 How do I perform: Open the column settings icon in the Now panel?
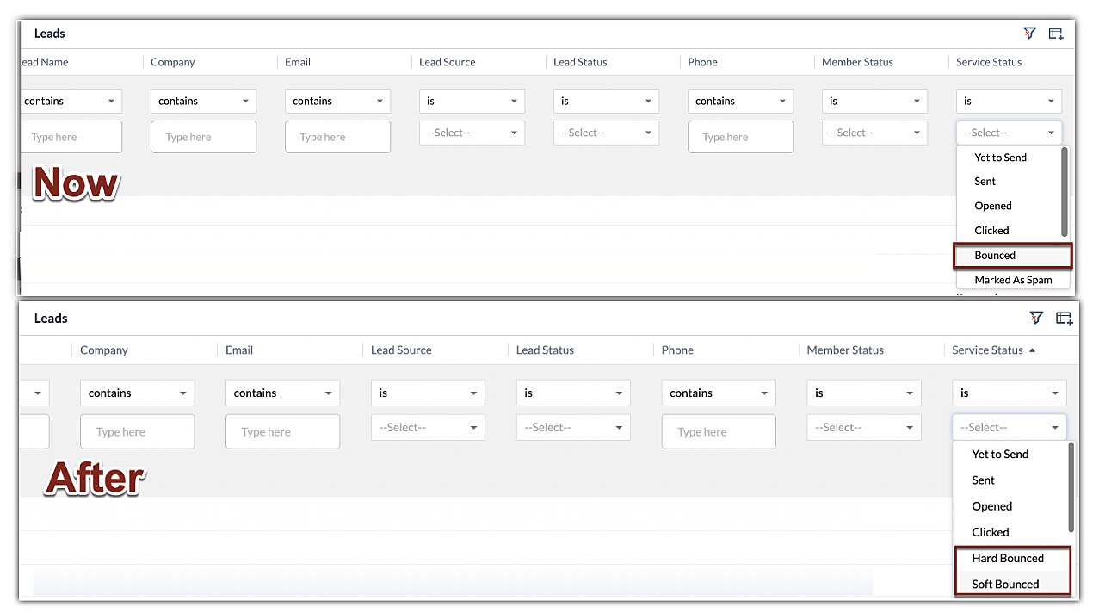[x=1056, y=34]
